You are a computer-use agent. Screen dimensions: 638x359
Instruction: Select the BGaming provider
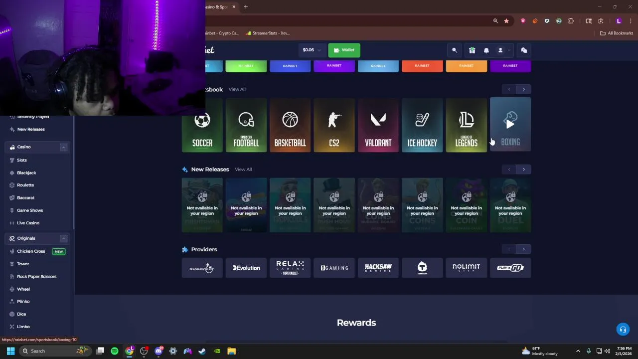334,268
